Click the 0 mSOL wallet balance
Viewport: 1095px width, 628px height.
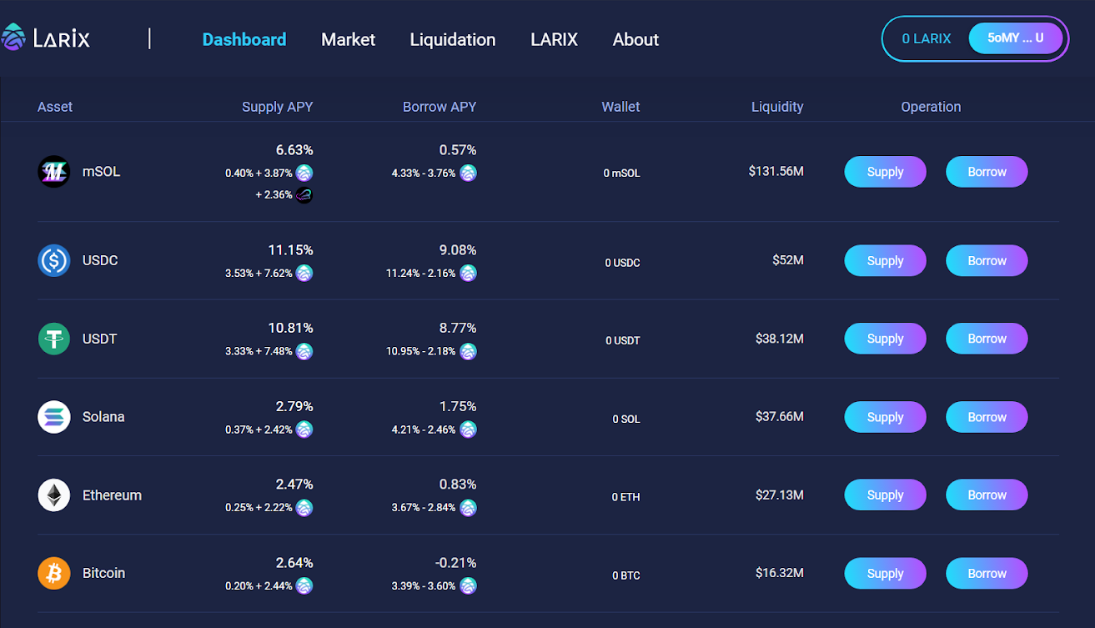click(622, 173)
